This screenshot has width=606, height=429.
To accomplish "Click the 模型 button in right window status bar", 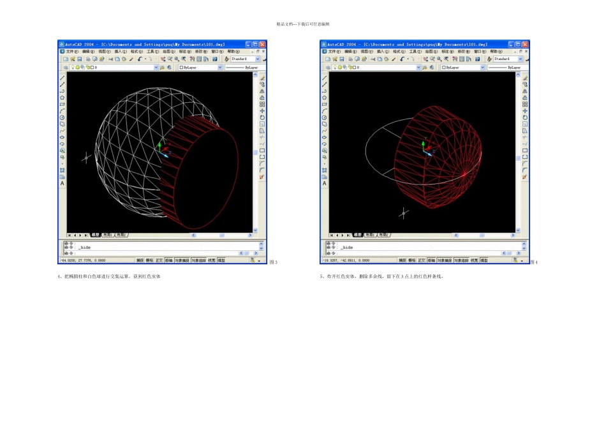I will click(x=484, y=260).
